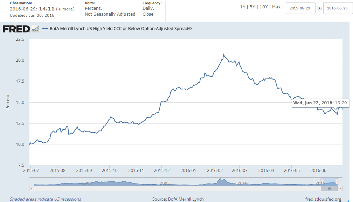Select the 5Y range link
Viewport: 353px width, 202px height.
tap(252, 7)
